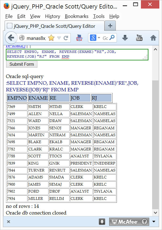Image resolution: width=162 pixels, height=230 pixels.
Task: Click the RE column header
Action: [59, 98]
